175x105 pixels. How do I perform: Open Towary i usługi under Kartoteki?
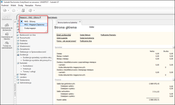click(30, 71)
